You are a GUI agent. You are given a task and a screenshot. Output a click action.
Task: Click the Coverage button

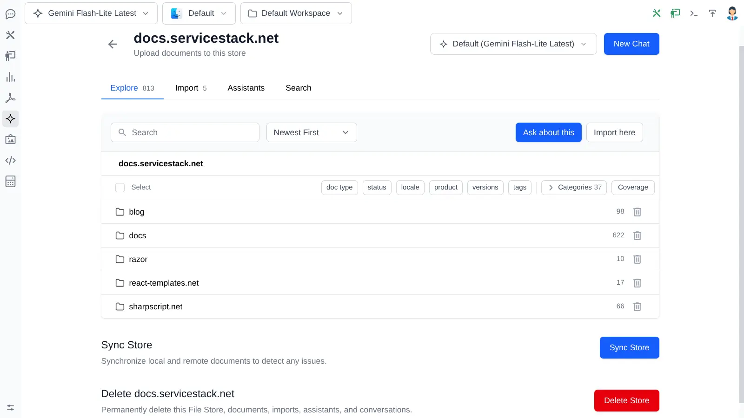pyautogui.click(x=633, y=188)
